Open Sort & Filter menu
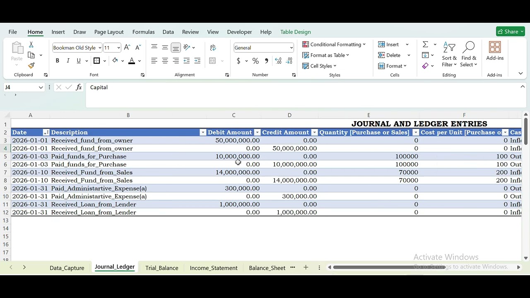The image size is (530, 298). pos(449,54)
